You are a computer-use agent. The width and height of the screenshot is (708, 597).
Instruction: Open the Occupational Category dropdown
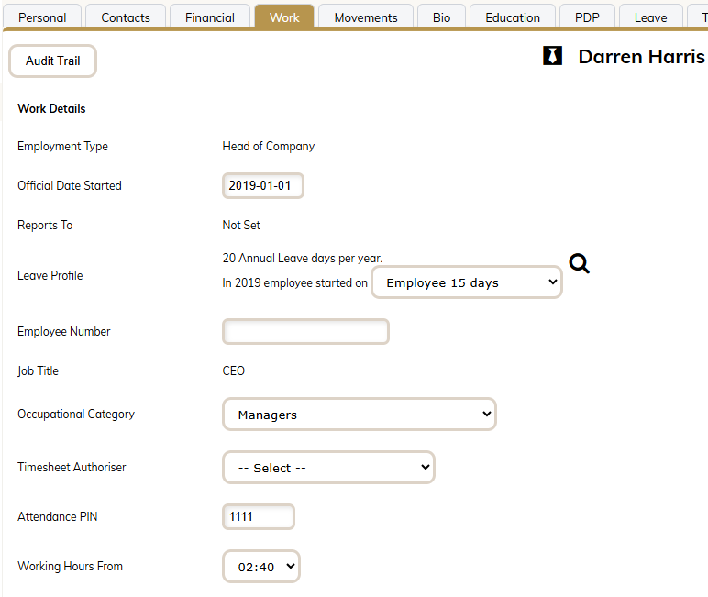click(359, 415)
